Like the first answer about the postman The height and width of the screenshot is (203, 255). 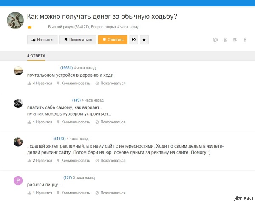pyautogui.click(x=40, y=83)
